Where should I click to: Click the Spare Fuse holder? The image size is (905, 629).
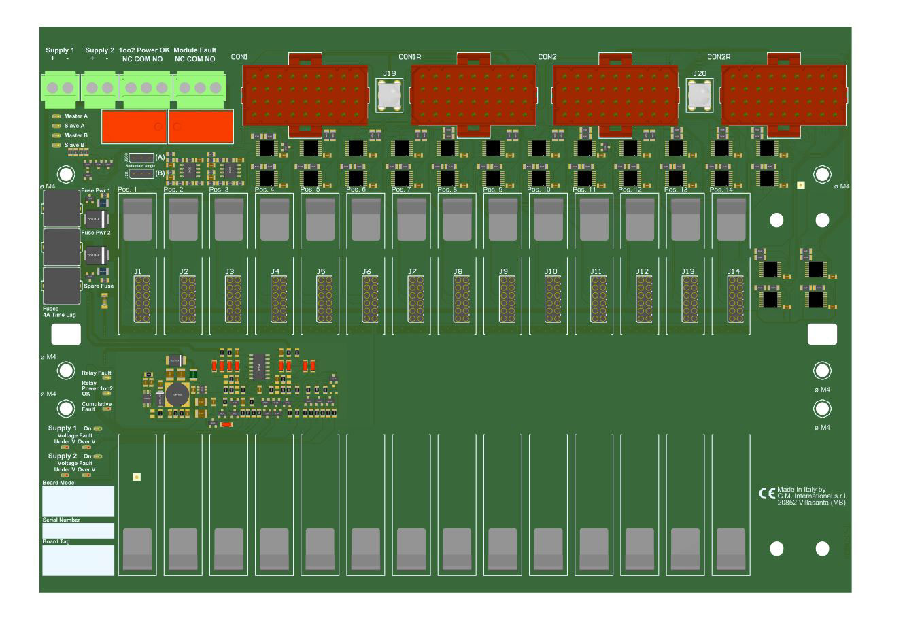pos(61,286)
